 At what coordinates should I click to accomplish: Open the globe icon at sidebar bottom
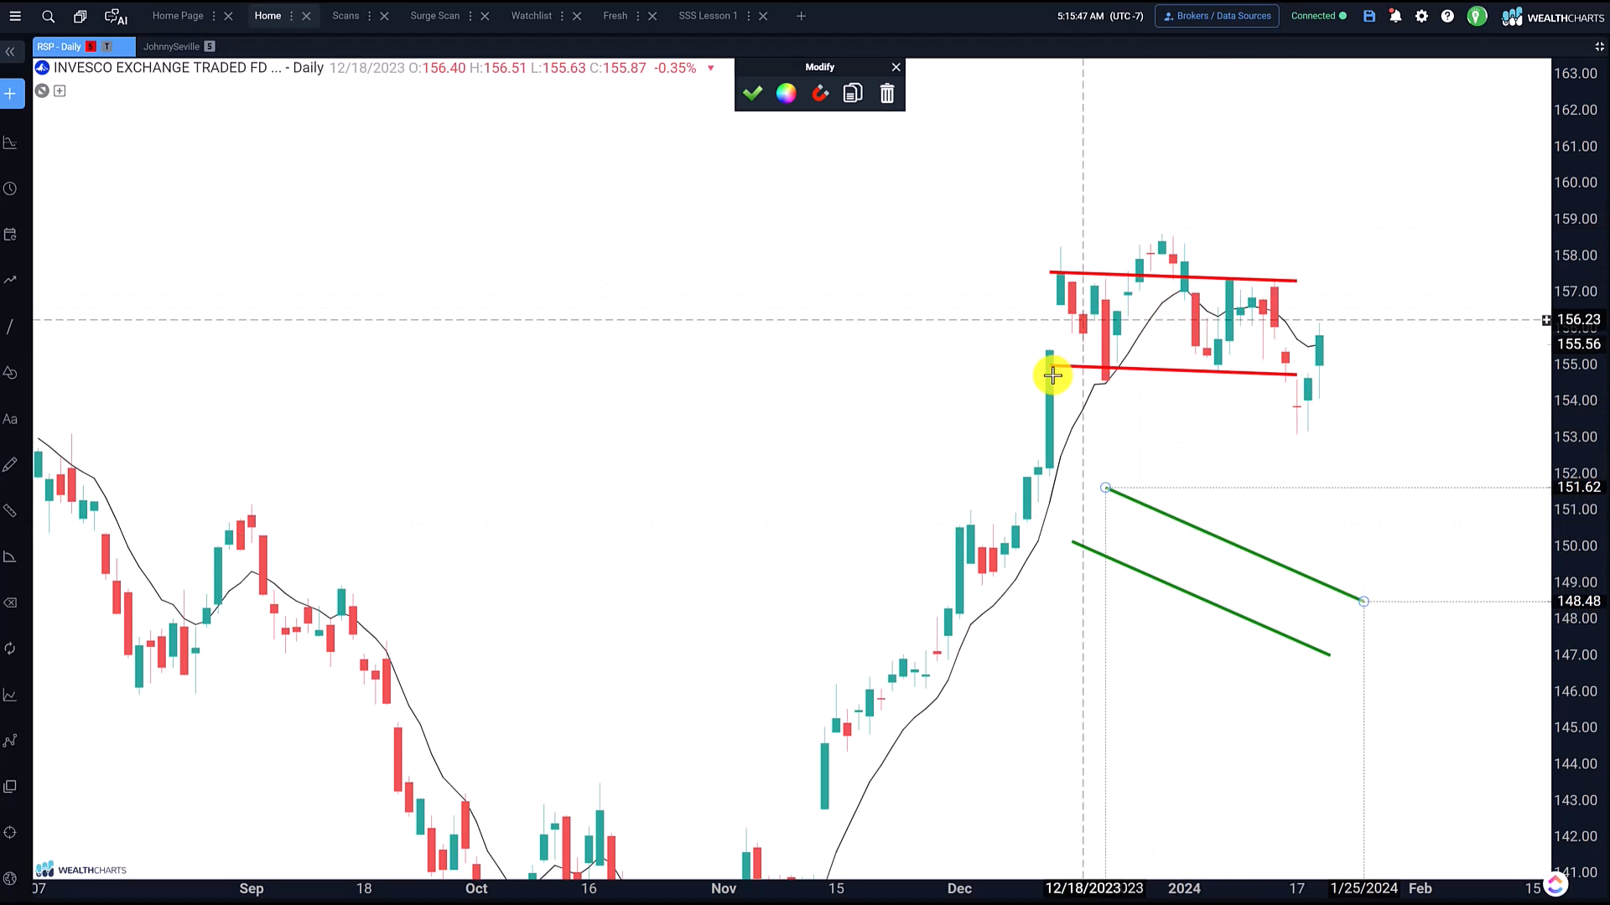[x=10, y=878]
